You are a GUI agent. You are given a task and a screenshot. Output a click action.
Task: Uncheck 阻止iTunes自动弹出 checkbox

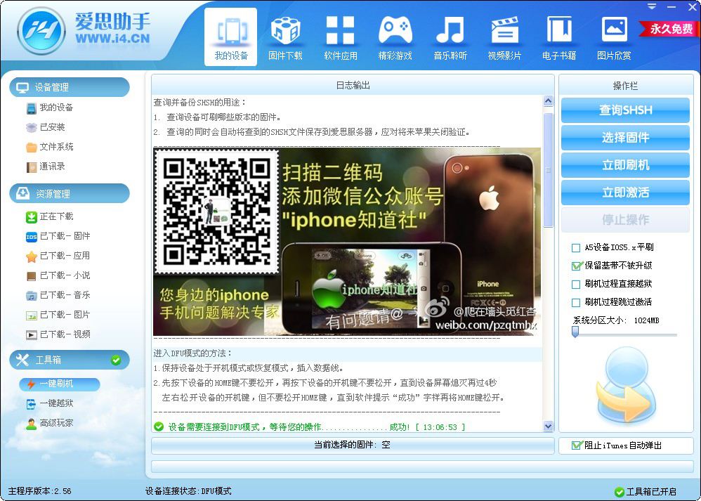click(x=576, y=445)
